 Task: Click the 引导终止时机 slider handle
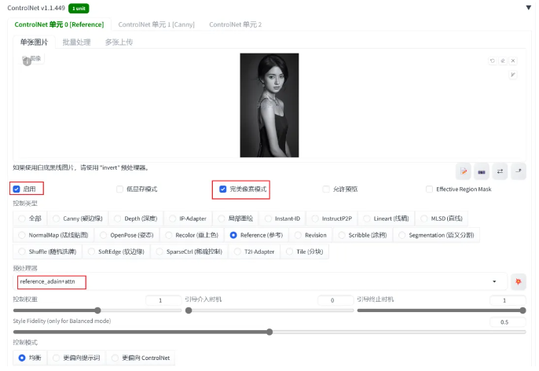(522, 310)
